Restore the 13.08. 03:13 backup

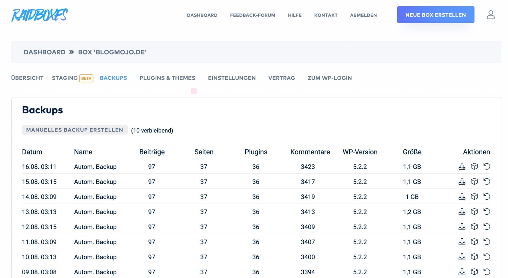[487, 211]
